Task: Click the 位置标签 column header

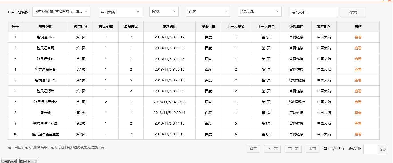Action: (x=81, y=27)
